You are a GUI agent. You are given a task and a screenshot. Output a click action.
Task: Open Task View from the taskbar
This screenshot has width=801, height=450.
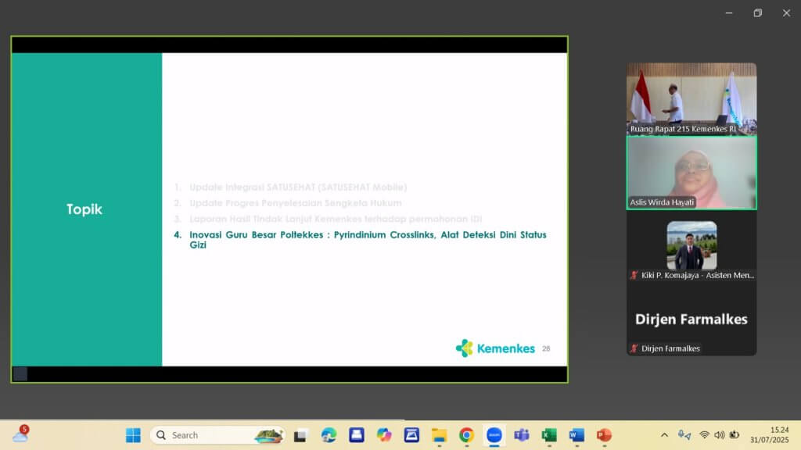coord(300,435)
